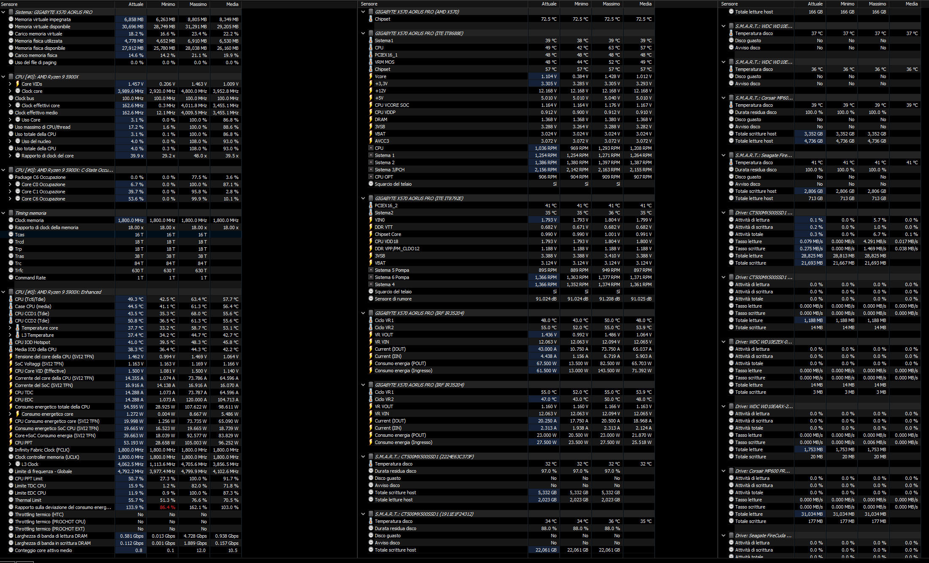Viewport: 929px width, 563px height.
Task: Click the circle icon next to Sensore di rumore
Action: tap(371, 299)
